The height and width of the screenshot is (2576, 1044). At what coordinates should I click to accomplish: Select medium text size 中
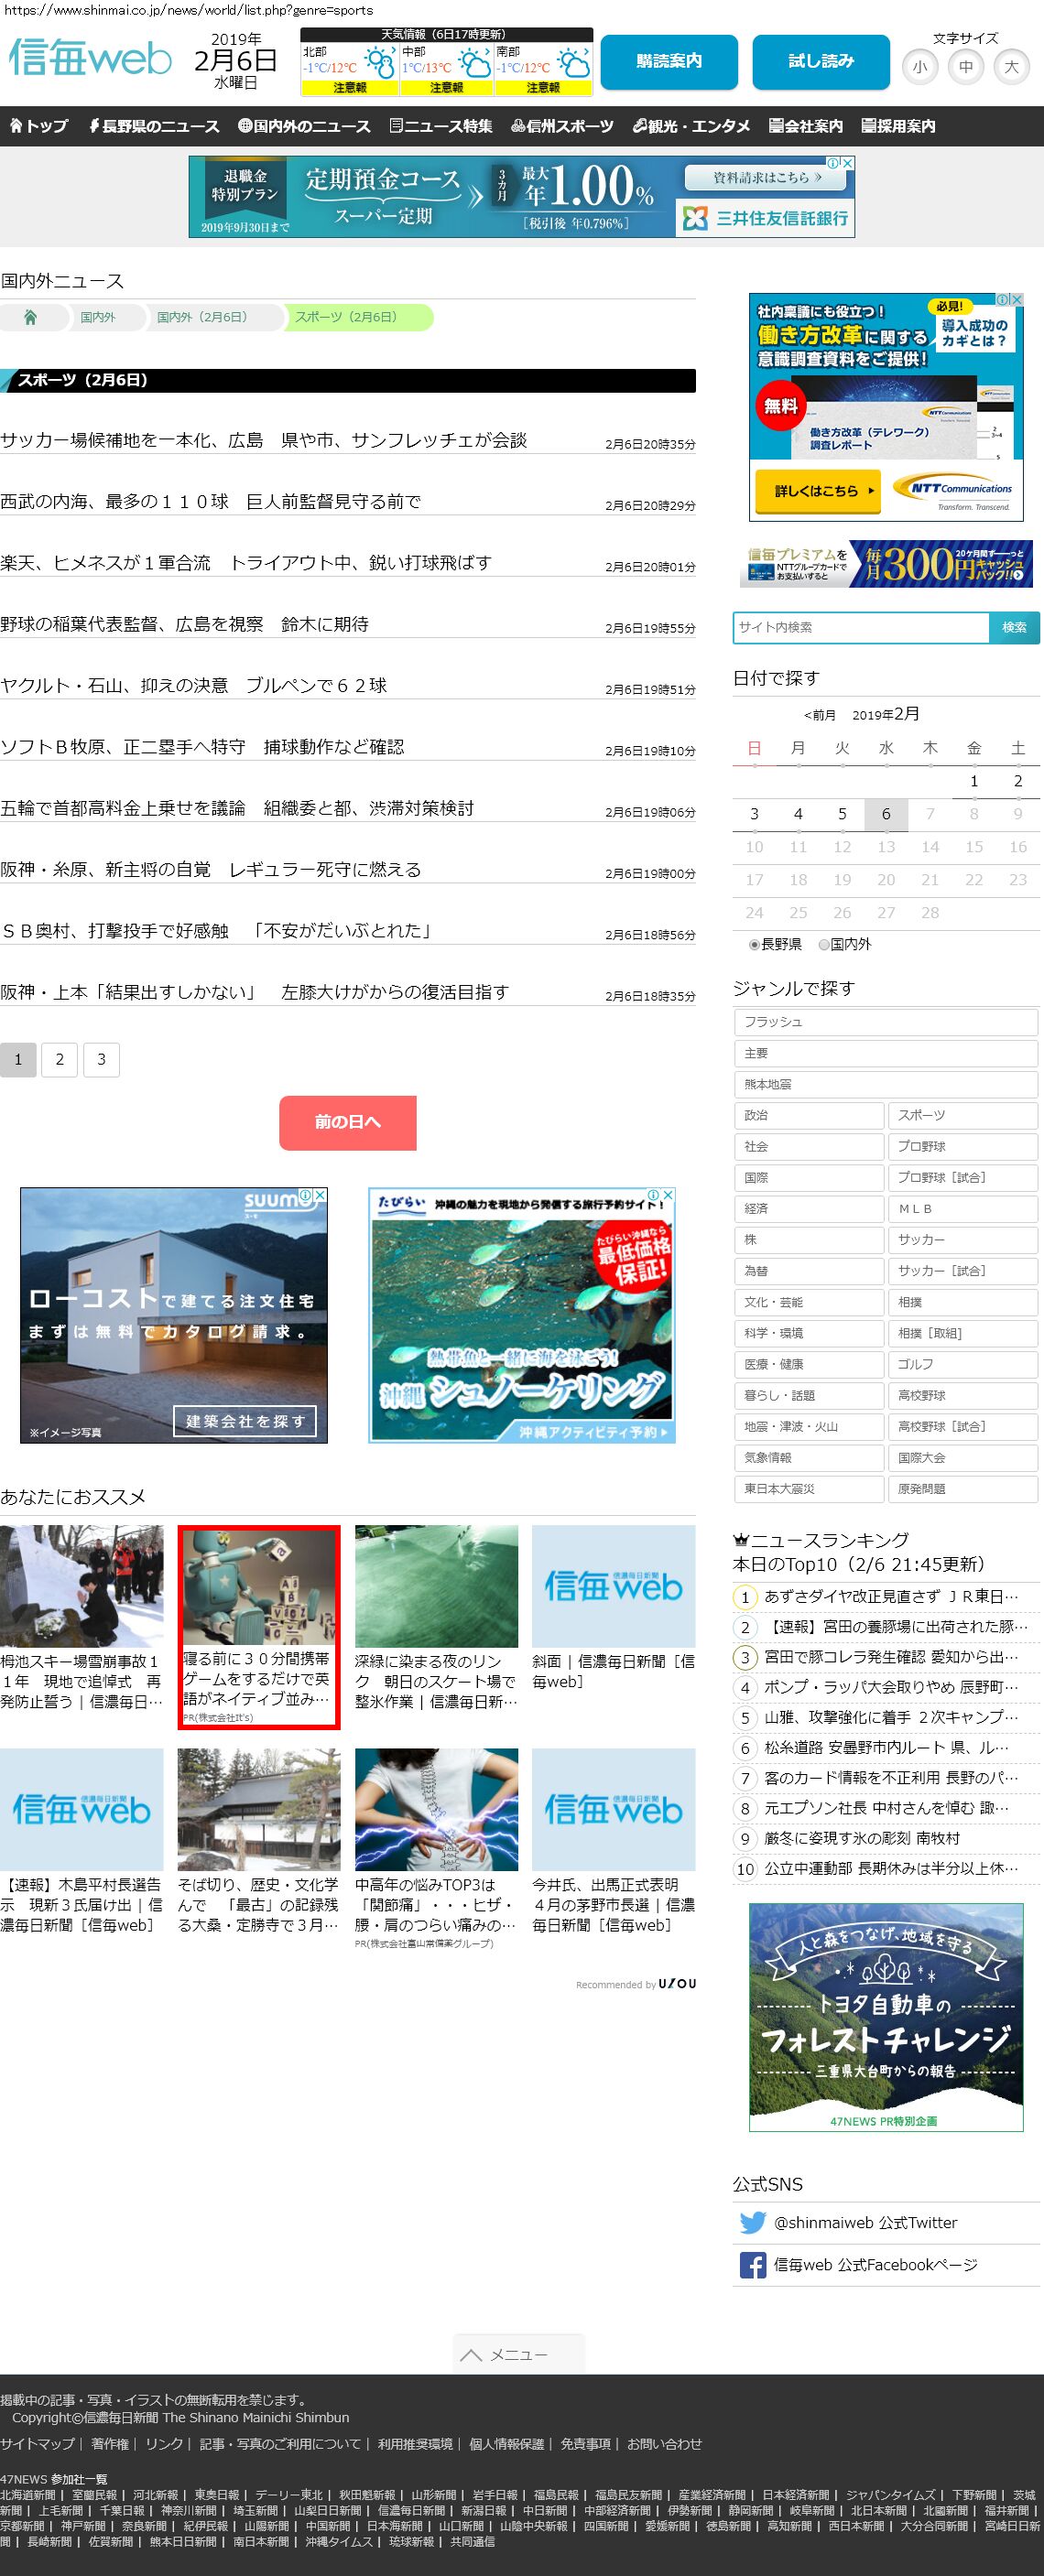[x=965, y=67]
